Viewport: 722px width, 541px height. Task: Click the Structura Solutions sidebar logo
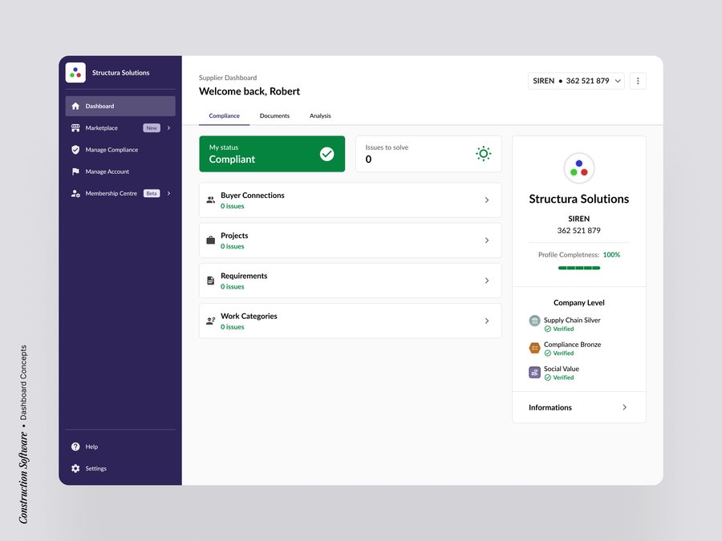[75, 72]
